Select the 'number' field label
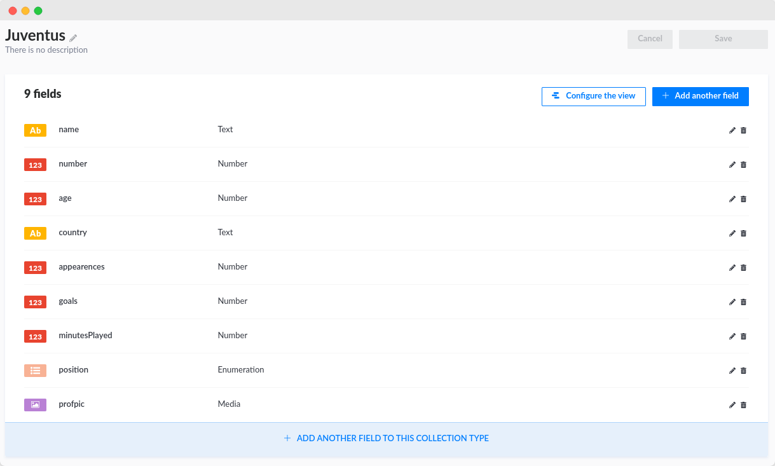The image size is (775, 466). pyautogui.click(x=72, y=164)
